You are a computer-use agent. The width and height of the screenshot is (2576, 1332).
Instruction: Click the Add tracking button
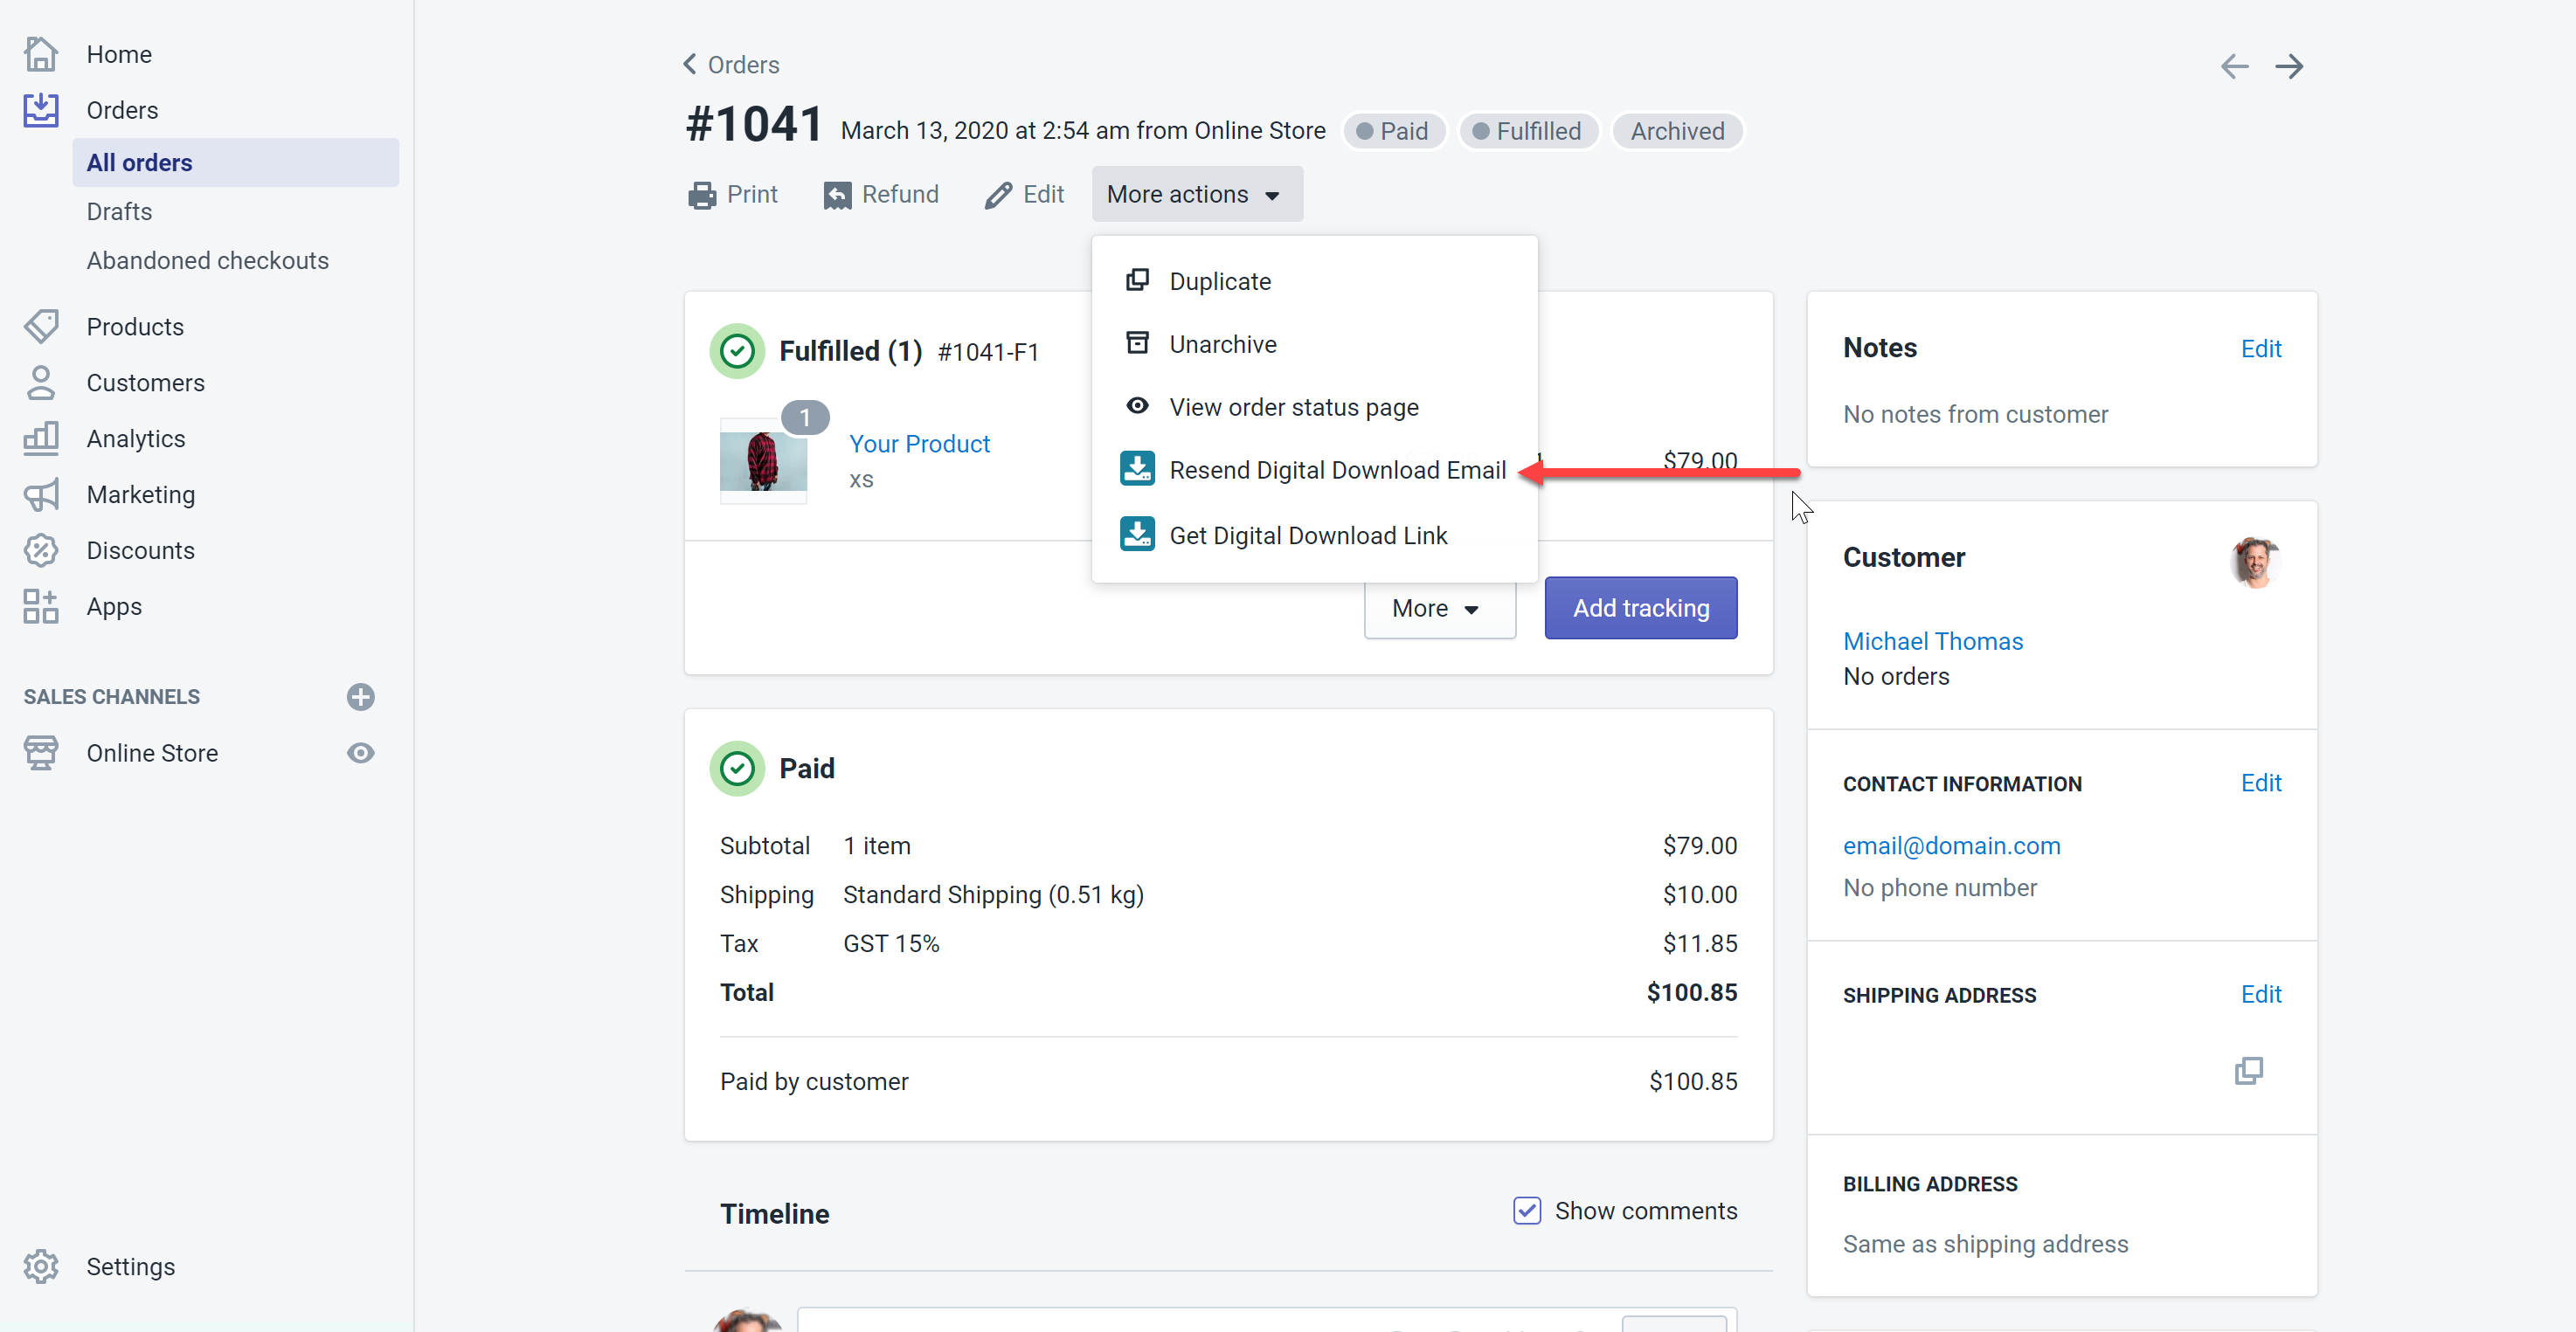tap(1640, 608)
